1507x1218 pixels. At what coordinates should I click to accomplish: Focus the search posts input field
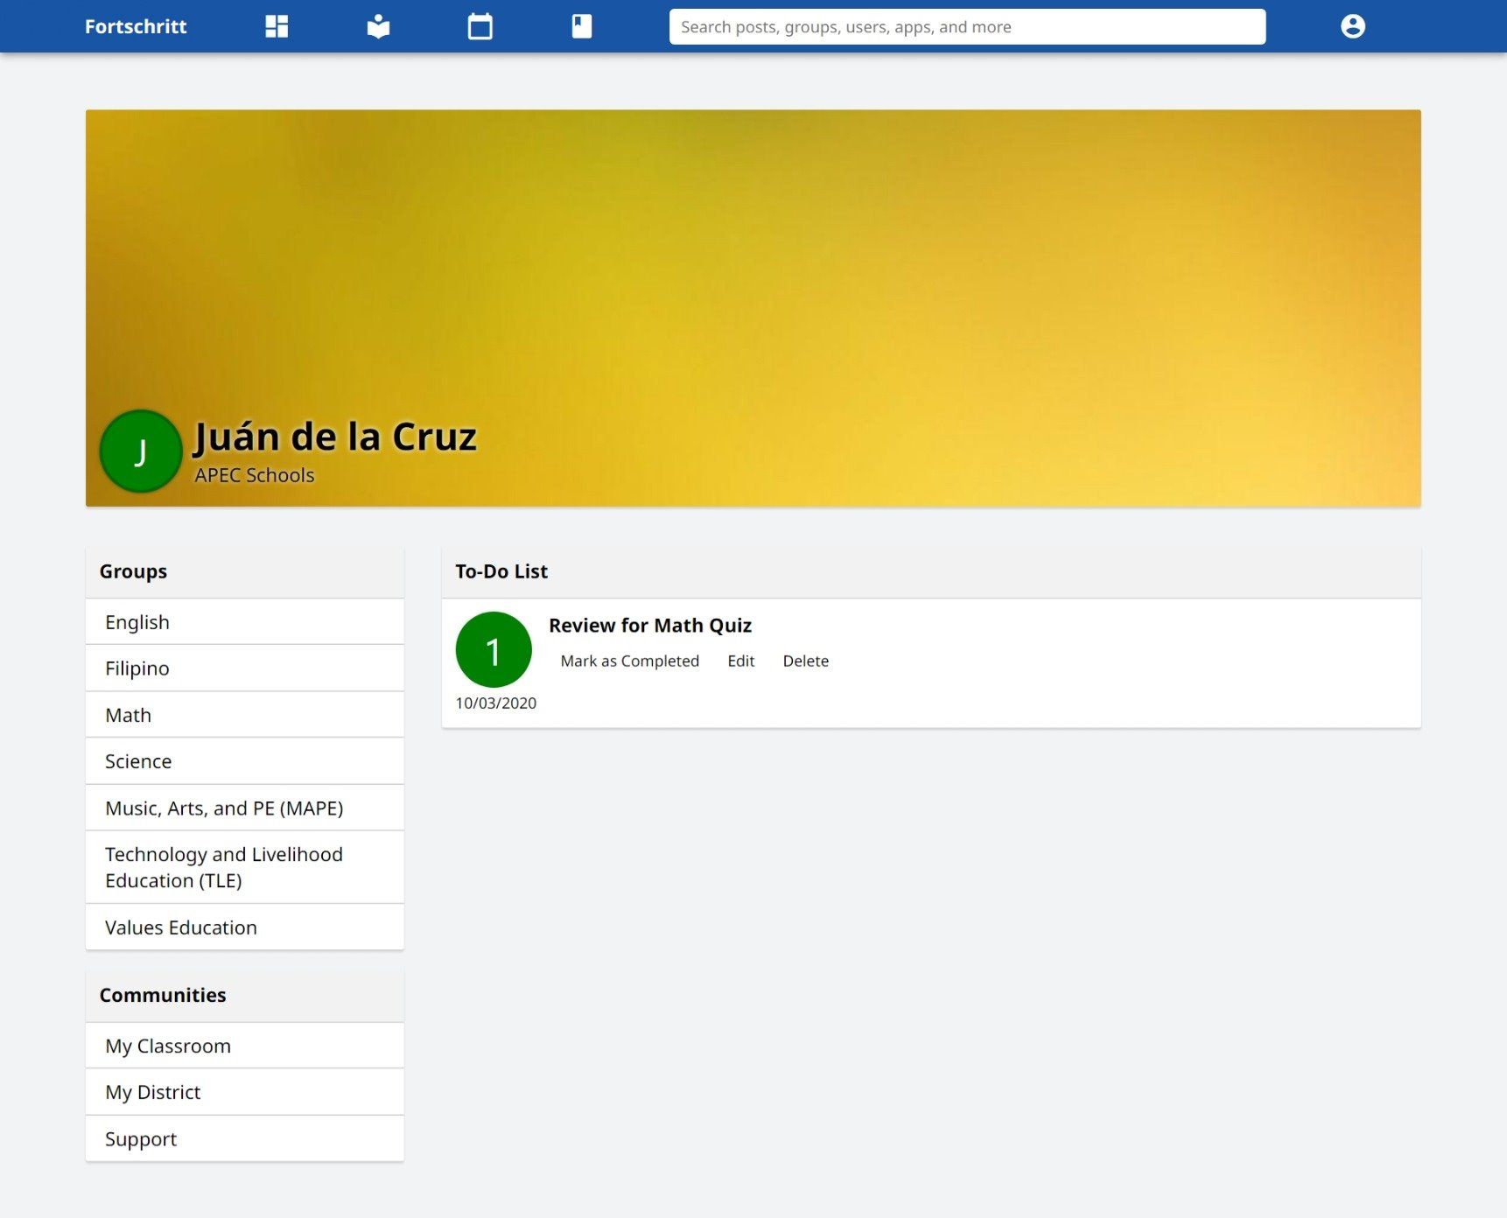coord(966,26)
